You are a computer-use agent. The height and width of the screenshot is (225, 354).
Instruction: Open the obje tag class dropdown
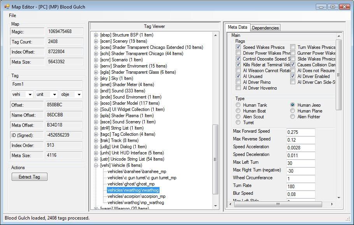pos(79,95)
